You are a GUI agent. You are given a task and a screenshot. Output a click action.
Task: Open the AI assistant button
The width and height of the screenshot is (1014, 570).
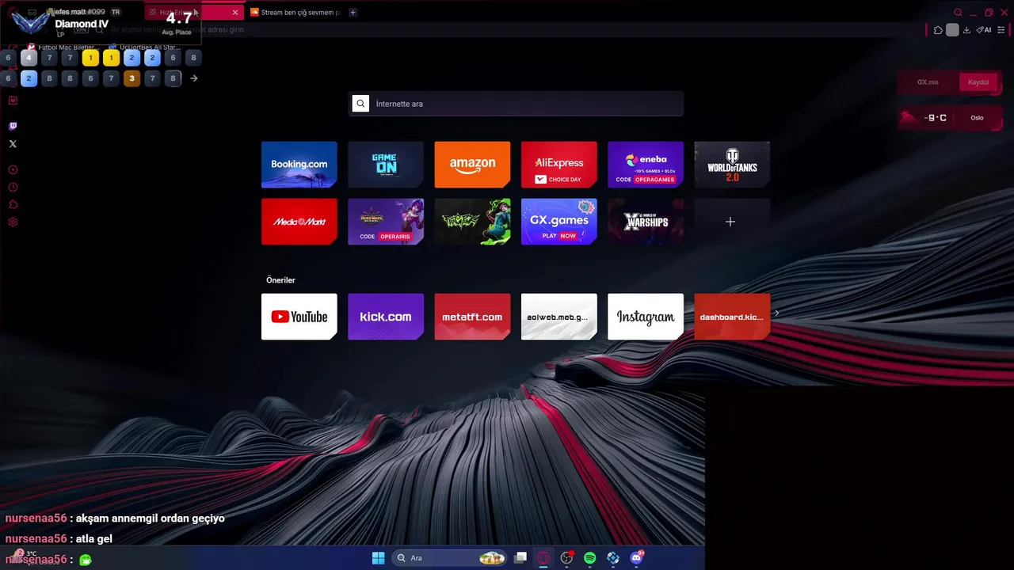(x=984, y=30)
